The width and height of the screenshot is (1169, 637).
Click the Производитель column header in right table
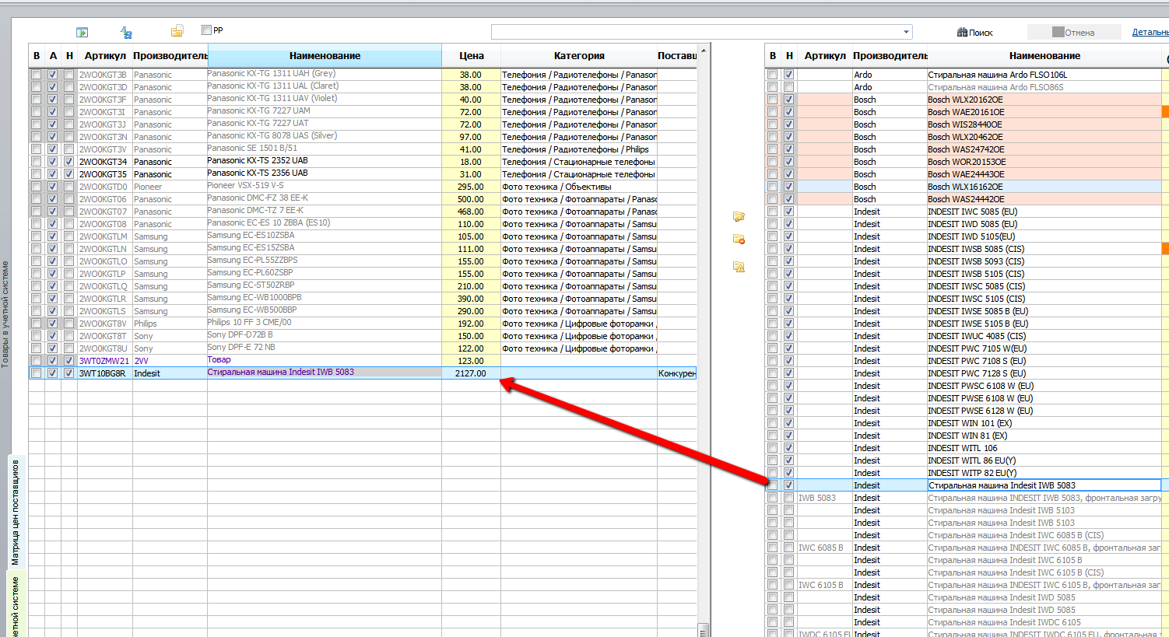890,56
